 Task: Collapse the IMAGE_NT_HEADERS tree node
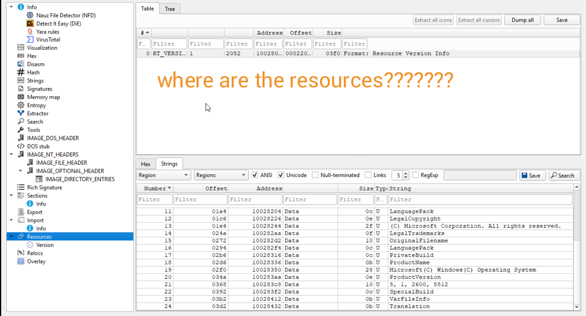pos(11,154)
